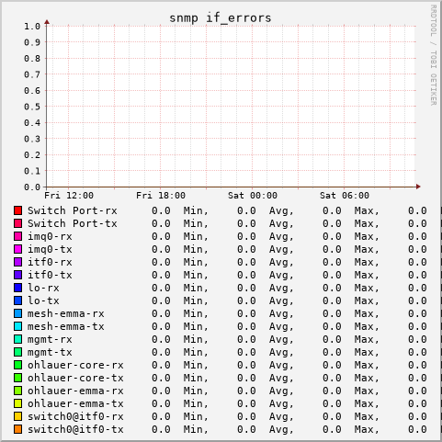Select the cyan mesh-emma-tx swatch

pyautogui.click(x=18, y=326)
